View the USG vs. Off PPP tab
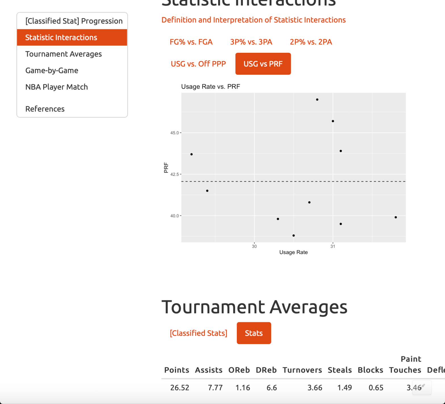445x404 pixels. coord(198,64)
